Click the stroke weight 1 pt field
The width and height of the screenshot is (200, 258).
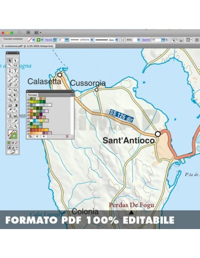(61, 40)
